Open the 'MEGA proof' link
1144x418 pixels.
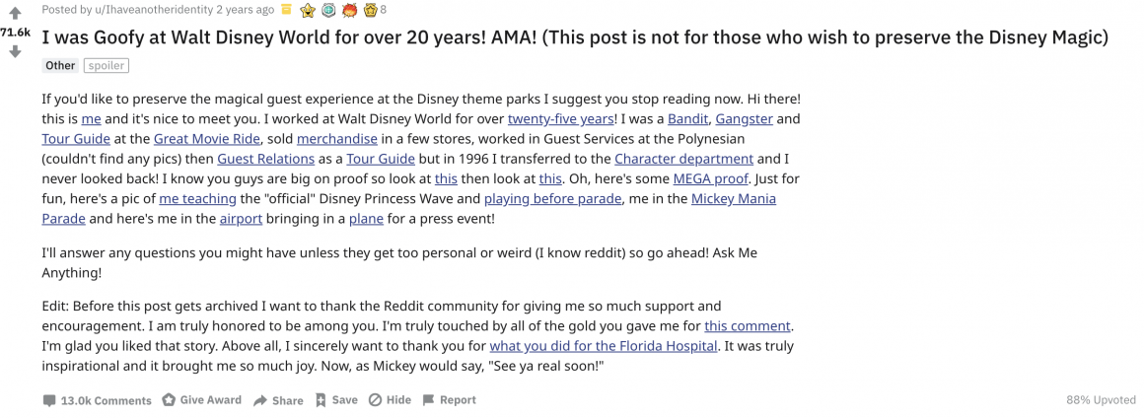710,178
